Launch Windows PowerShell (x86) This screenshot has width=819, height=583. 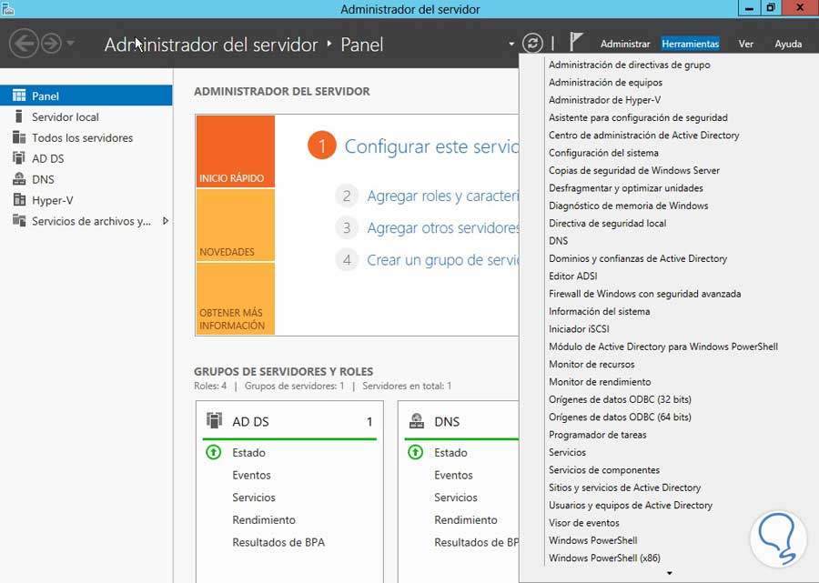tap(604, 558)
